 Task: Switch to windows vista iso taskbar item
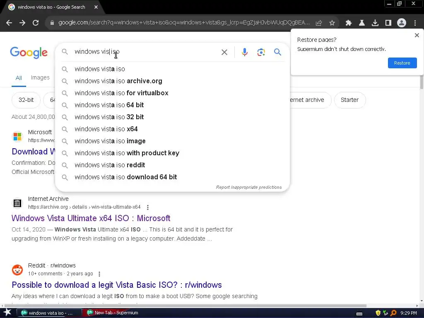50,313
